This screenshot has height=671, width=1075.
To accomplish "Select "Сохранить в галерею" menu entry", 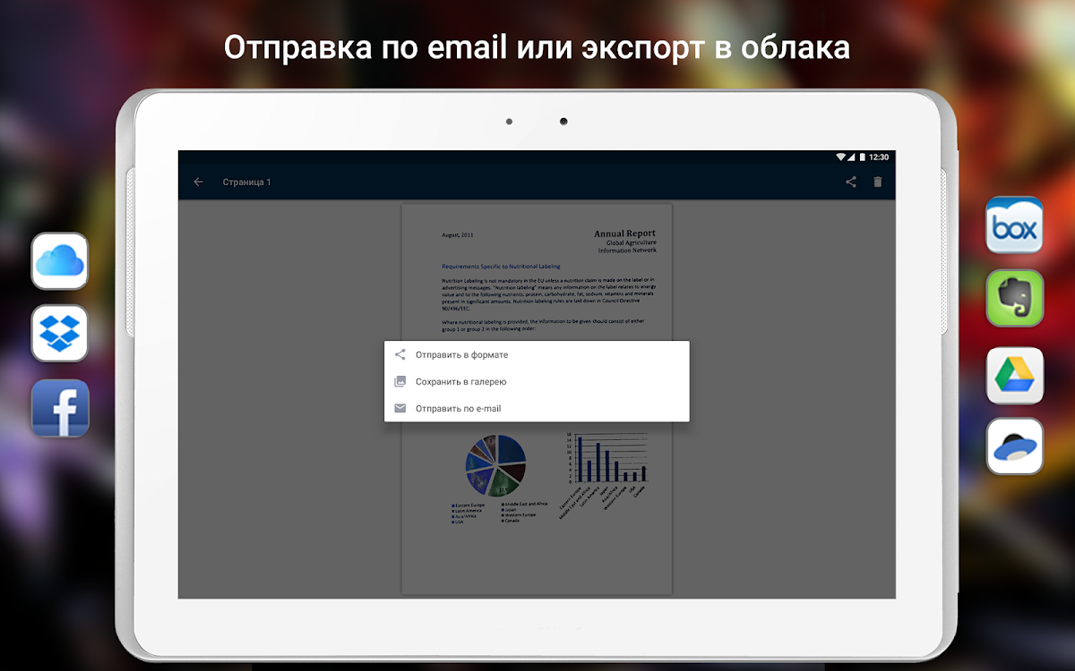I will [x=460, y=382].
